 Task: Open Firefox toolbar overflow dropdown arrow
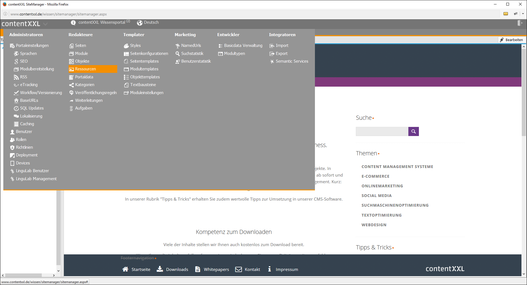(x=523, y=14)
